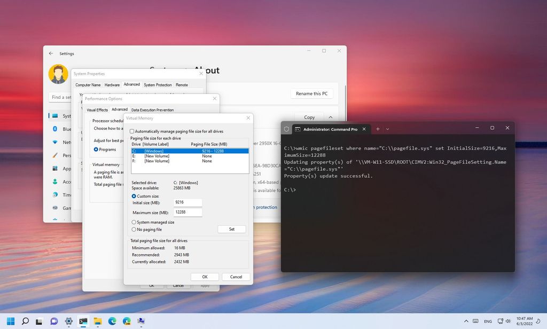Open Bluetooth & devices in Settings sidebar

pos(56,129)
